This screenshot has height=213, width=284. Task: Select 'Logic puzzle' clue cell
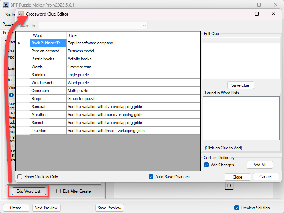tap(133, 75)
